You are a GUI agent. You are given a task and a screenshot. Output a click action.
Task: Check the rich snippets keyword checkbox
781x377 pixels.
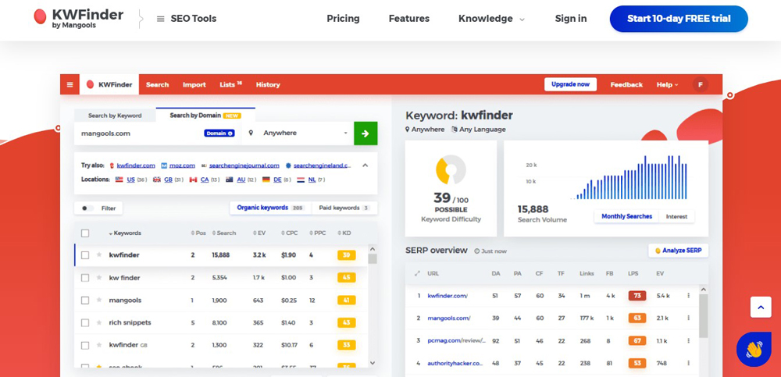pos(85,322)
